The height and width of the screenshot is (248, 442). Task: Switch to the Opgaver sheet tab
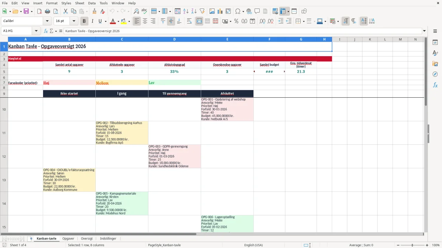68,239
